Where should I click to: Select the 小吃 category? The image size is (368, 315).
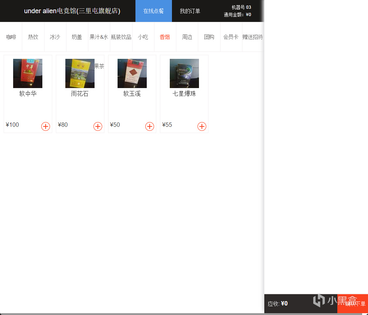tap(143, 37)
